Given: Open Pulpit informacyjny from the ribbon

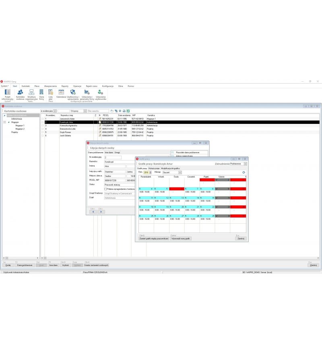Looking at the screenshot, I should (8, 95).
